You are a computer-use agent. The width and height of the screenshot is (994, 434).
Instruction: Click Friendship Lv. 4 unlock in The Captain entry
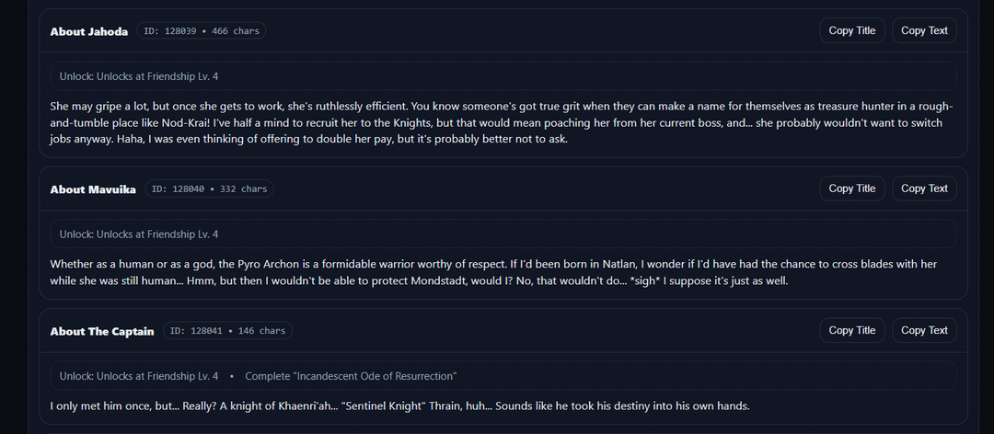click(x=139, y=376)
